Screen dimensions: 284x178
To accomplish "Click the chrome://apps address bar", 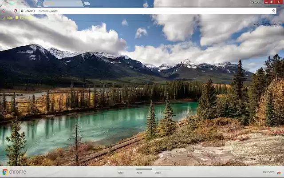I will [148, 11].
